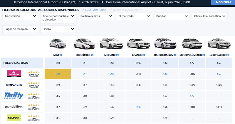Image resolution: width=235 pixels, height=124 pixels.
Task: Open the Check-In automático dropdown
Action: (x=210, y=16)
